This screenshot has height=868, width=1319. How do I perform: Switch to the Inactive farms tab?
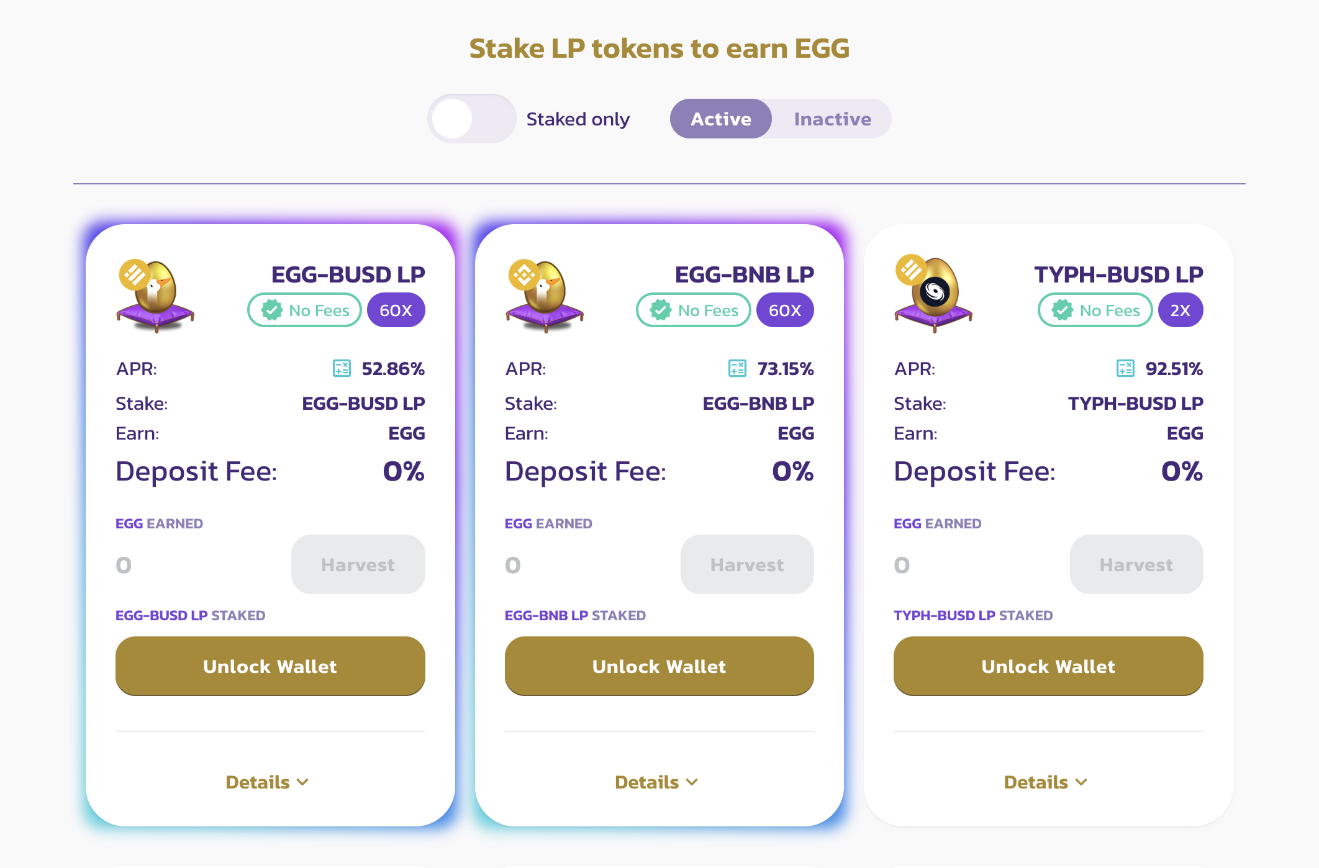pos(832,119)
